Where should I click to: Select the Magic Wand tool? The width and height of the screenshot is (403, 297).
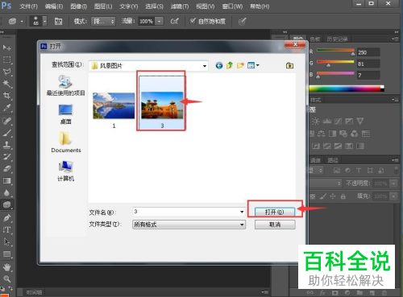[x=6, y=84]
